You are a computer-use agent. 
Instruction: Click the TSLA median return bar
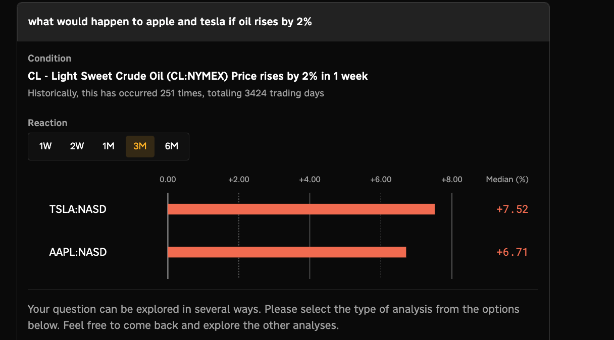coord(301,209)
